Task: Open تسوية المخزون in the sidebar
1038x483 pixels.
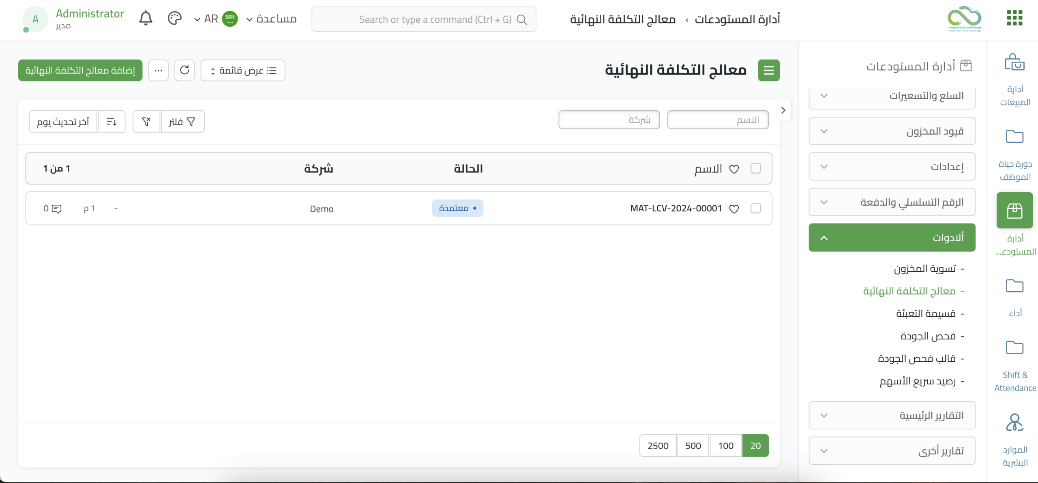Action: (925, 269)
